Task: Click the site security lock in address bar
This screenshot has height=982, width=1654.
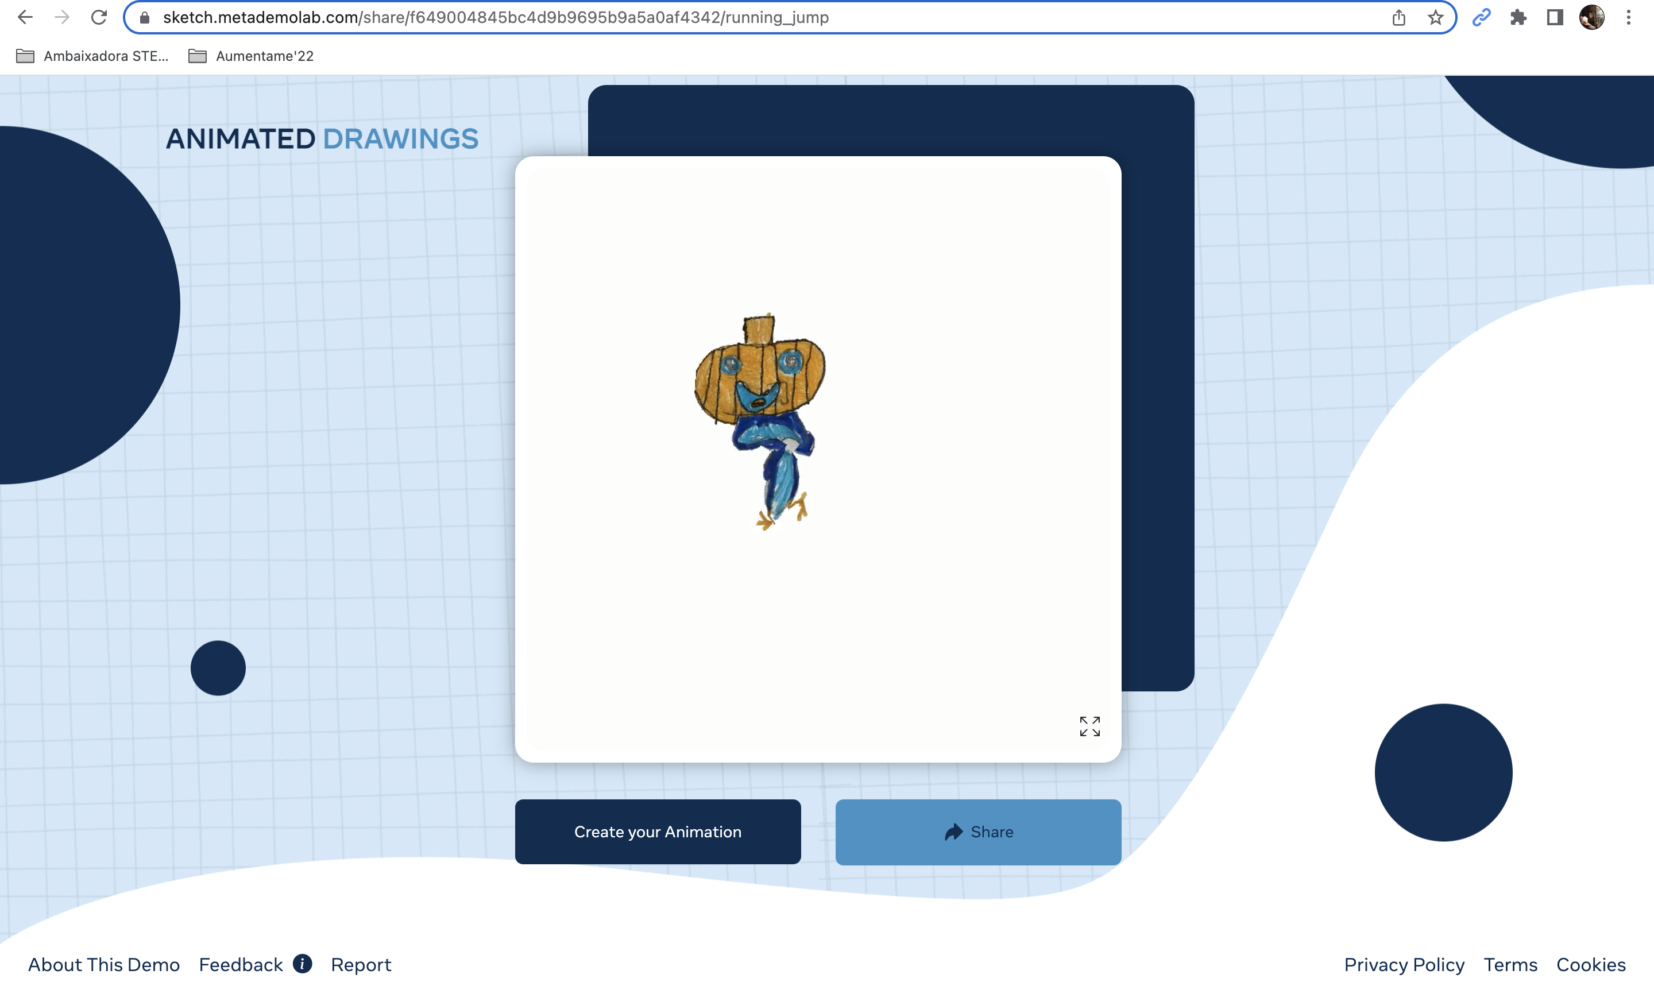Action: 143,17
